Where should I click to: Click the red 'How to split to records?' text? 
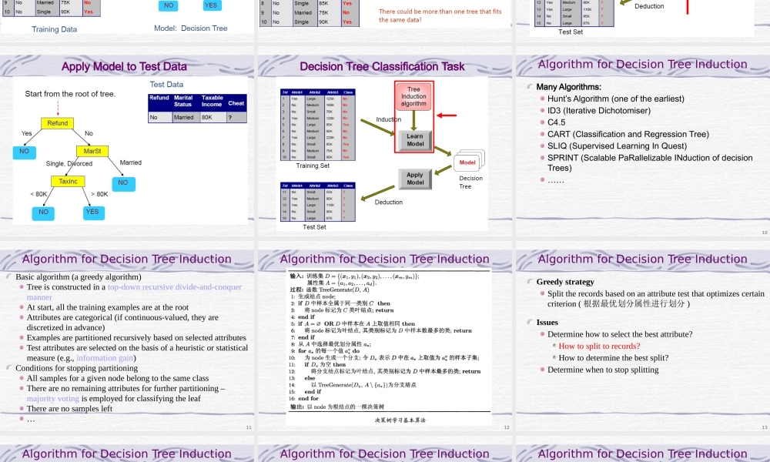point(599,346)
